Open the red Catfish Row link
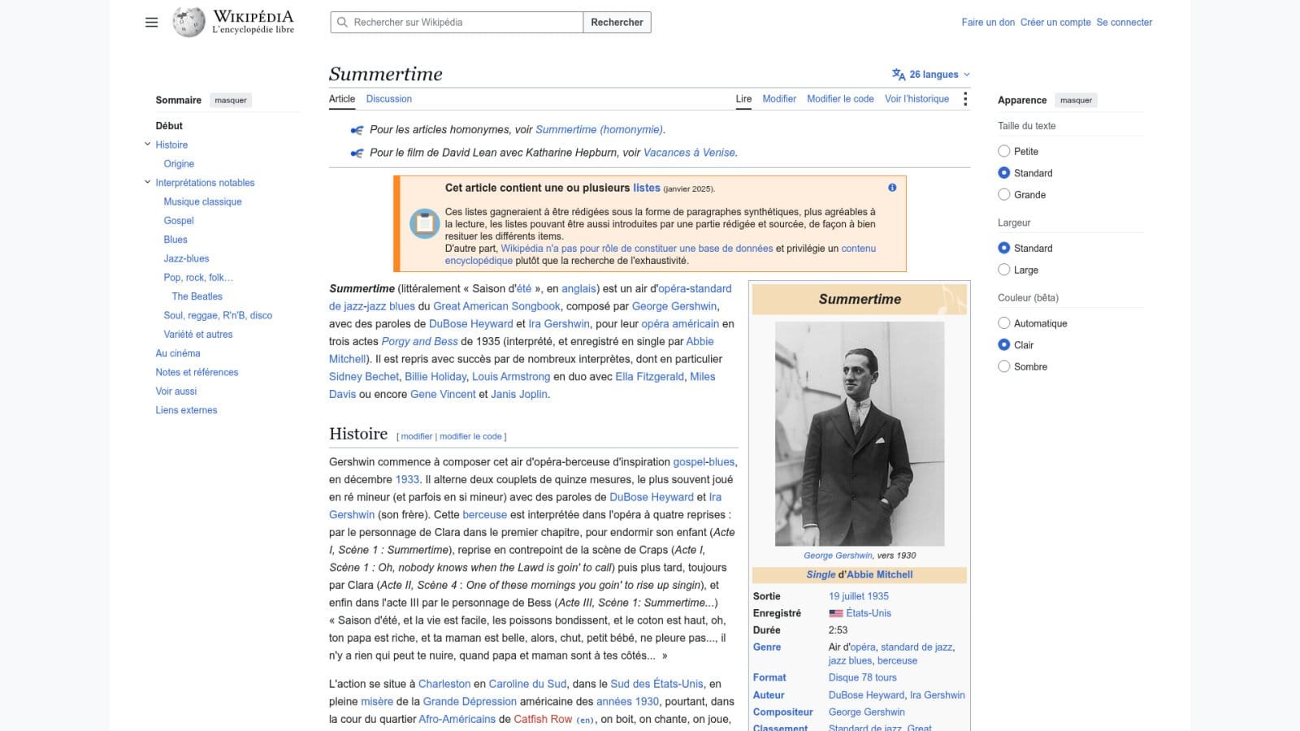 [x=543, y=719]
